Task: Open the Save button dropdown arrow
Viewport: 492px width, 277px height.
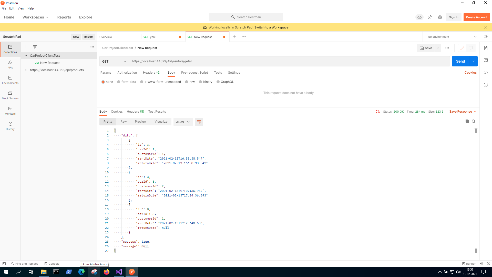Action: tap(438, 48)
